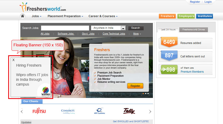Switch to the Last 24 hours tab

[x=168, y=29]
